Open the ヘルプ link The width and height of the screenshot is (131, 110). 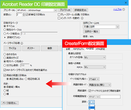pyautogui.click(x=117, y=10)
